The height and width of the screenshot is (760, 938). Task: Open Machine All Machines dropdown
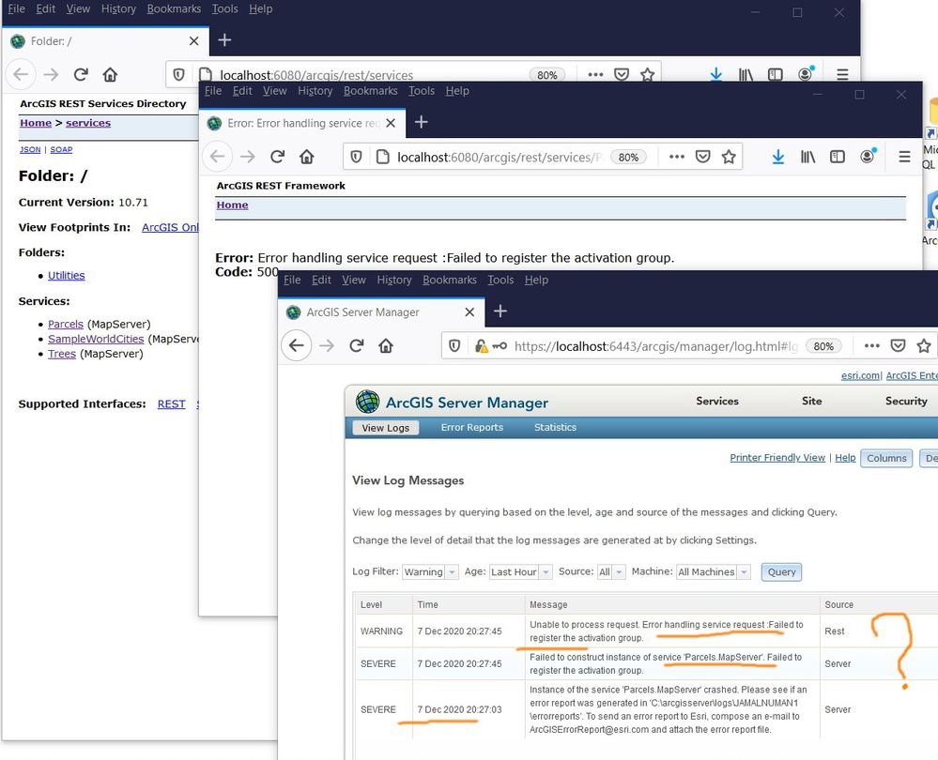(713, 571)
